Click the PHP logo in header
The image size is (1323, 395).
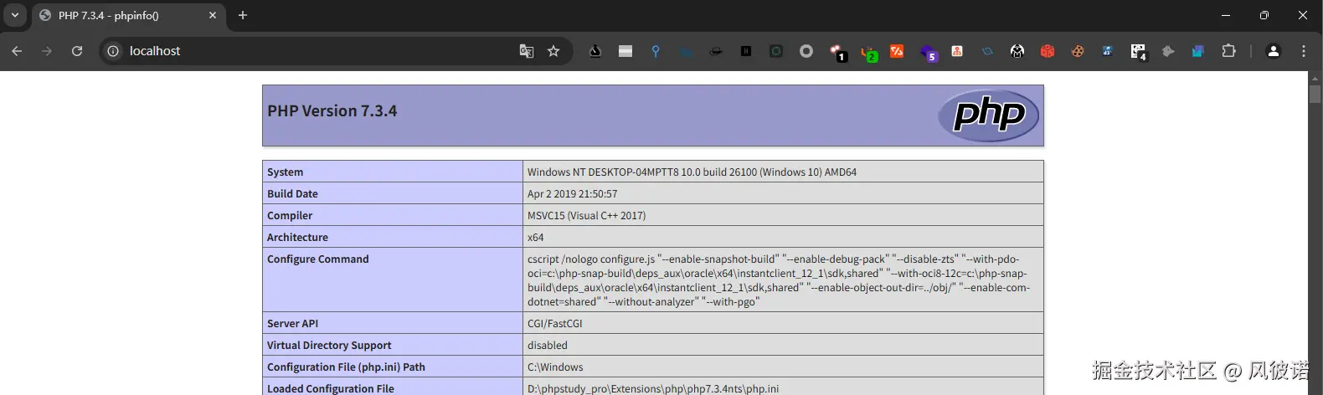(x=989, y=115)
